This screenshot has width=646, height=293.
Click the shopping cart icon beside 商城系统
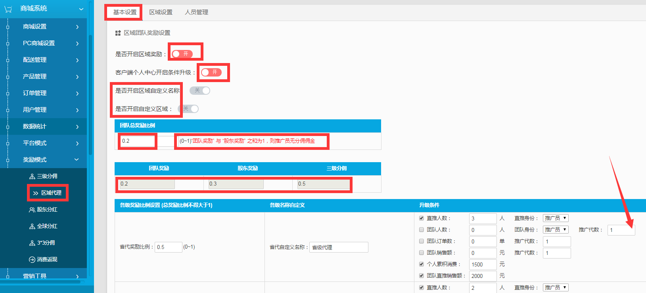point(8,9)
